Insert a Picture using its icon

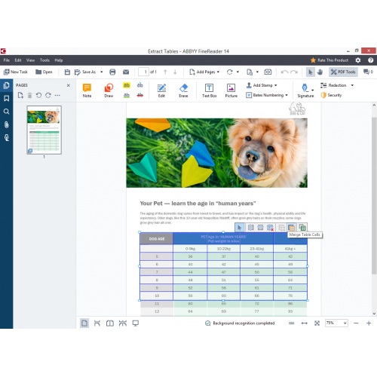coord(231,90)
